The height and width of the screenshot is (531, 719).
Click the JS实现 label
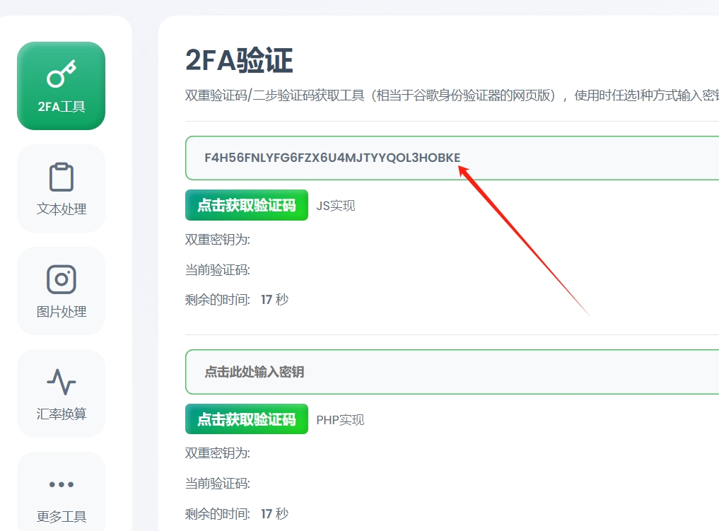click(336, 206)
